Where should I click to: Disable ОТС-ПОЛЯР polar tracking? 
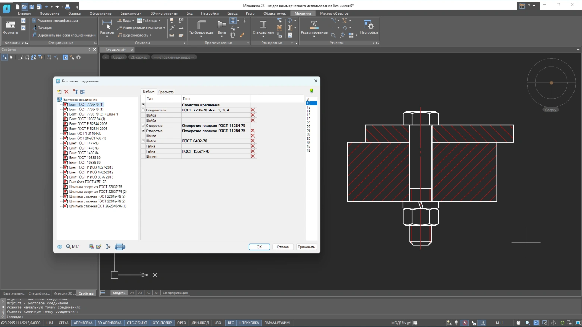pyautogui.click(x=162, y=323)
